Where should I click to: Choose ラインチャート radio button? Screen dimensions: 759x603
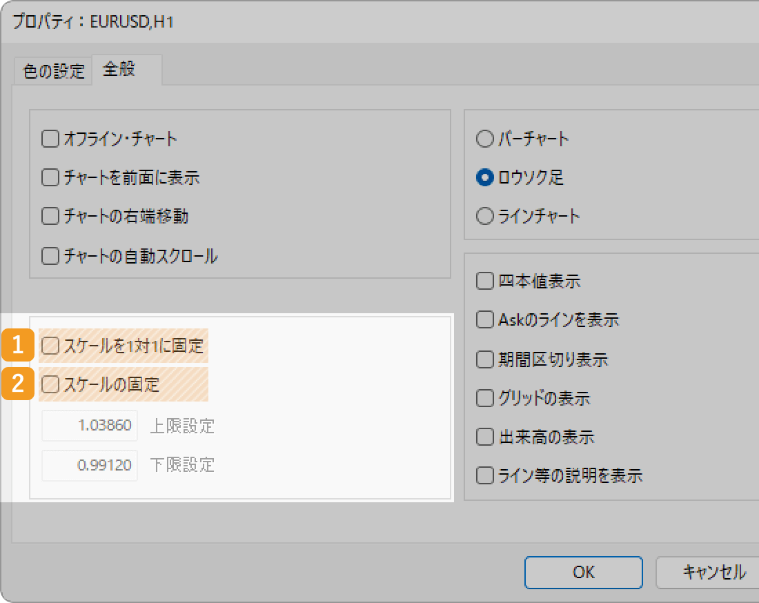(485, 217)
